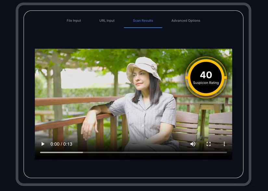Screen dimensions: 268x191
Task: Switch to the Advanced Options tab
Action: [185, 20]
